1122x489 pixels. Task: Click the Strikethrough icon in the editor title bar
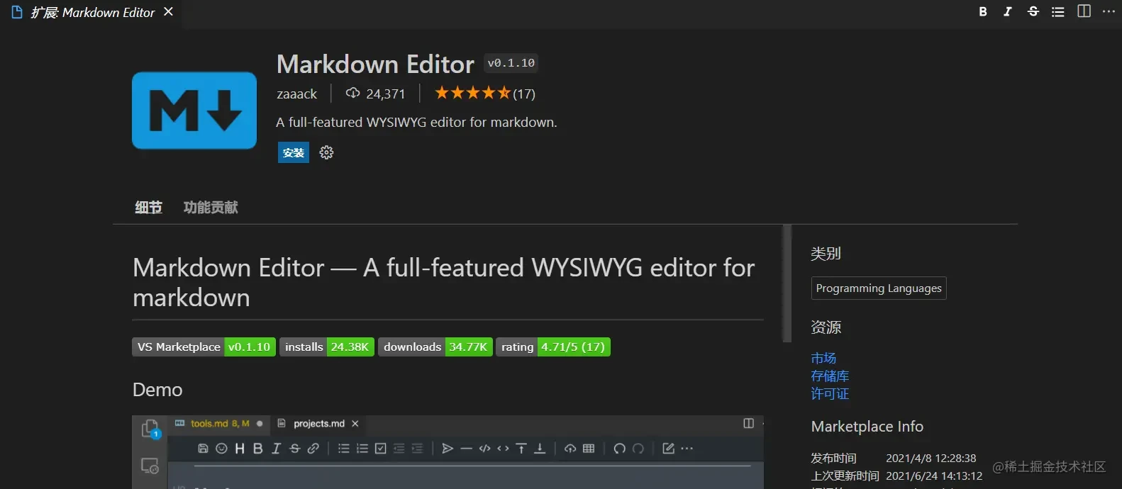pos(1033,11)
